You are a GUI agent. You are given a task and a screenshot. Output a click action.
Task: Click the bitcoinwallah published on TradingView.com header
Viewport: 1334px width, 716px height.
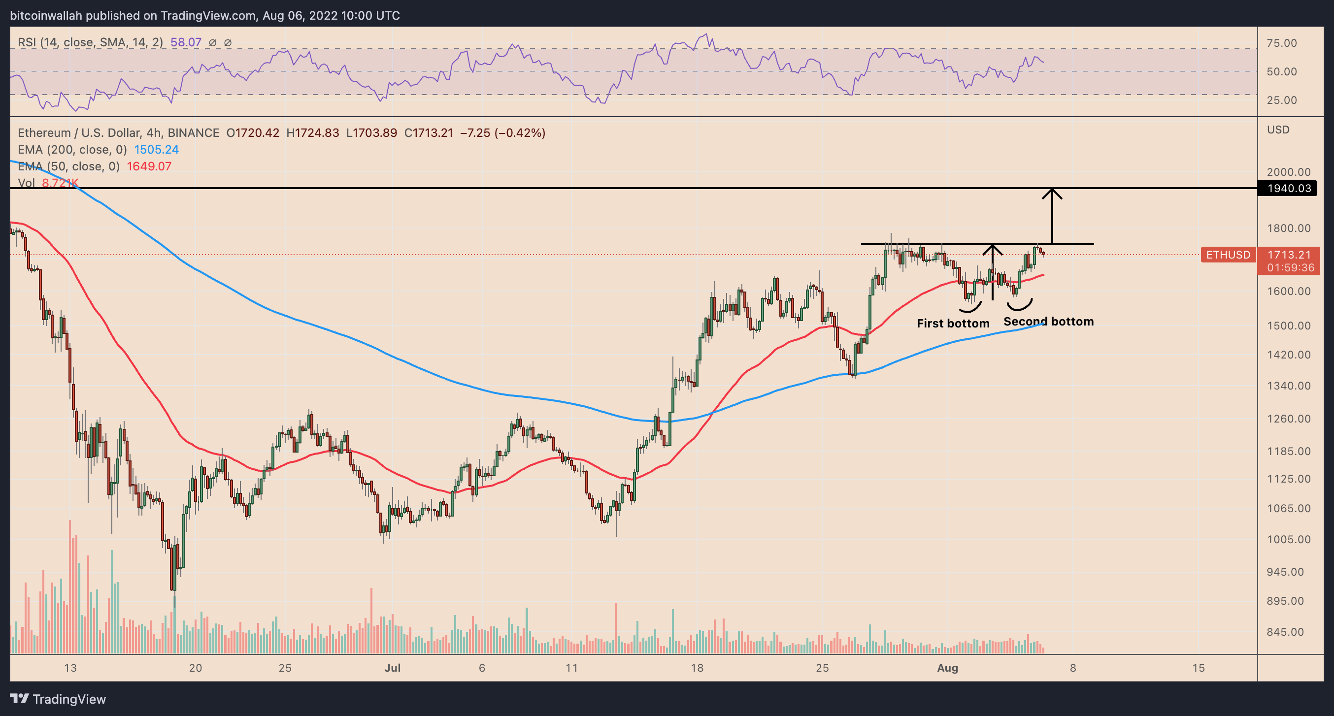pos(205,16)
